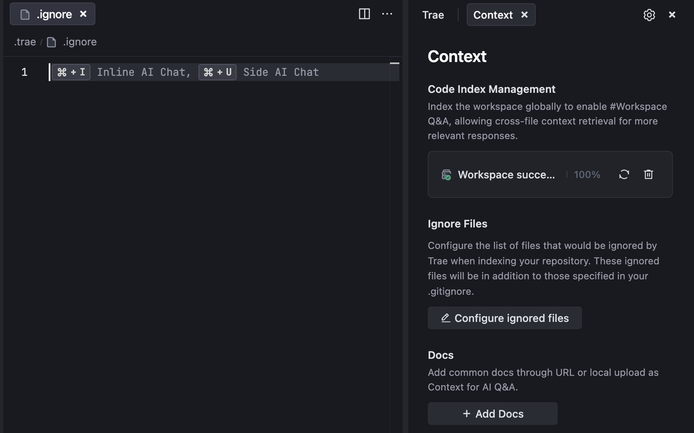Click the .ignore tab file icon
Screen dimensions: 694x433
[25, 15]
